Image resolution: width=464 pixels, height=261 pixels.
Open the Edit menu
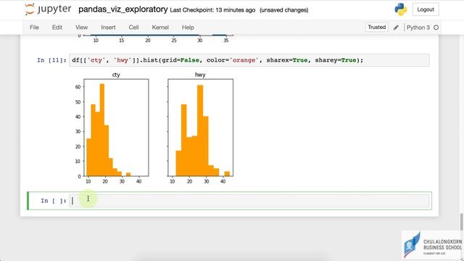(57, 28)
